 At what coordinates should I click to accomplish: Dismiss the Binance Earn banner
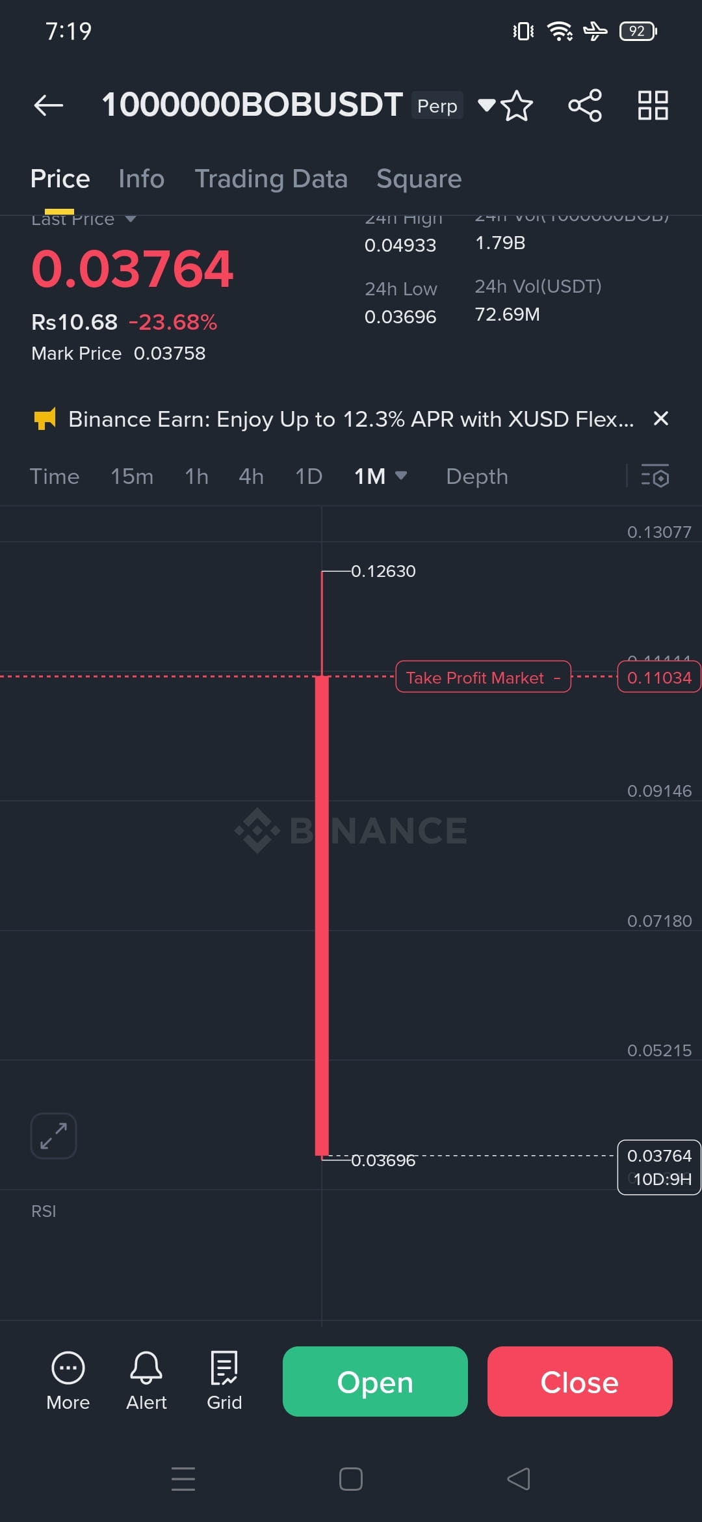(660, 418)
